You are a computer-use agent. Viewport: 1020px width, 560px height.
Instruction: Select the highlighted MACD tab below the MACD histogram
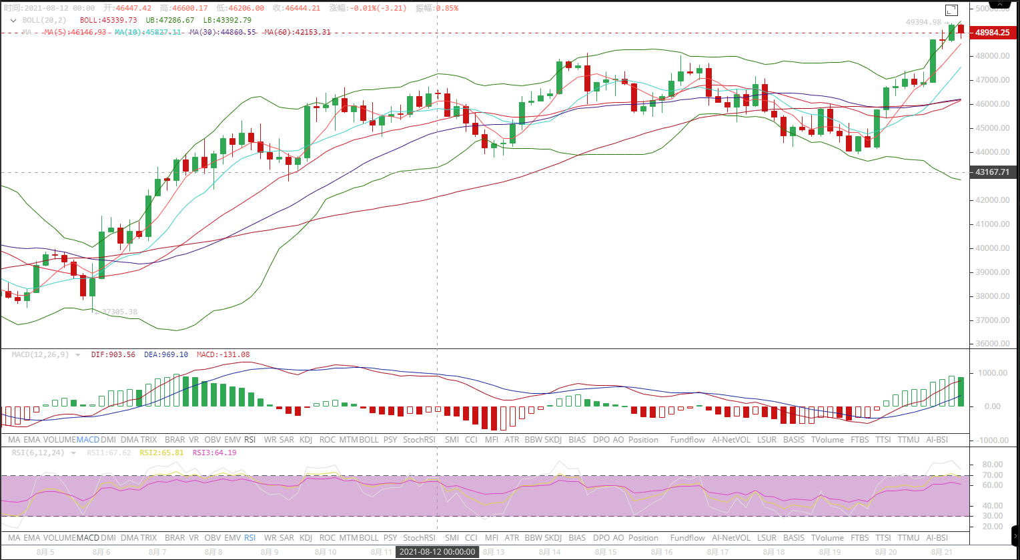(x=88, y=440)
